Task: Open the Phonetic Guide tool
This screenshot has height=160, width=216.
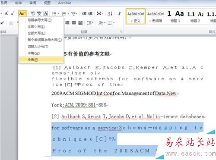Action: (39, 13)
